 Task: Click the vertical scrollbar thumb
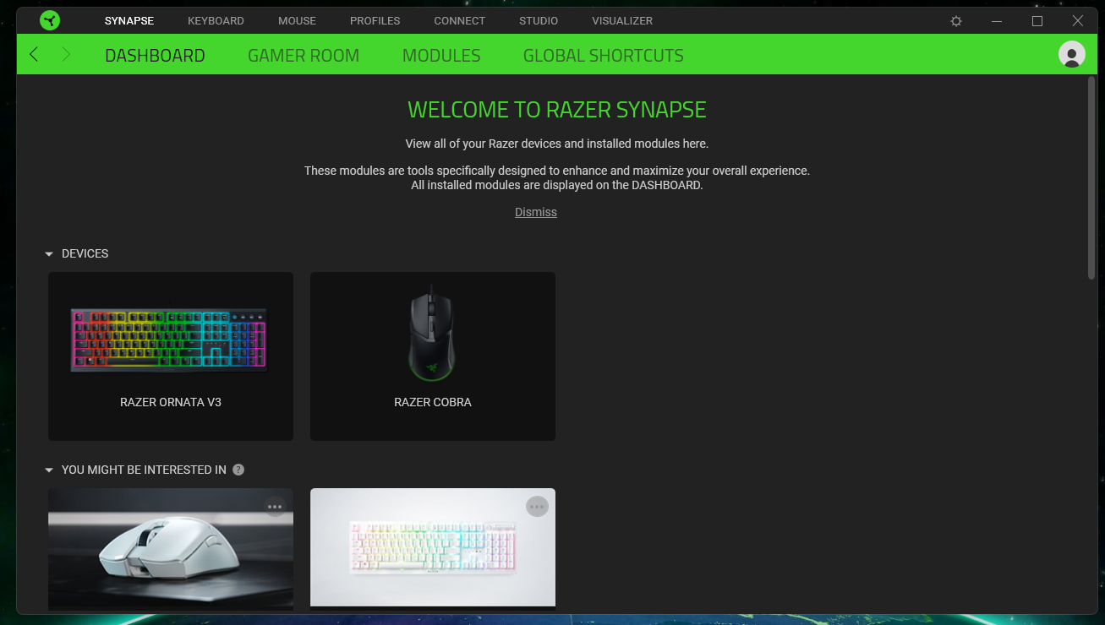coord(1091,177)
